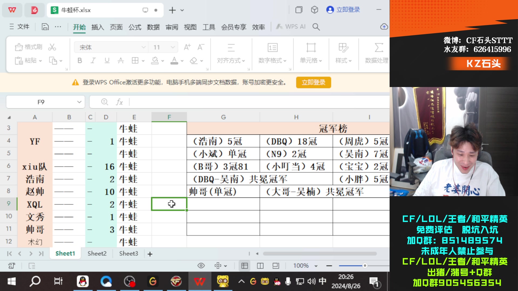Toggle Italic formatting
The height and width of the screenshot is (291, 518).
tap(93, 61)
